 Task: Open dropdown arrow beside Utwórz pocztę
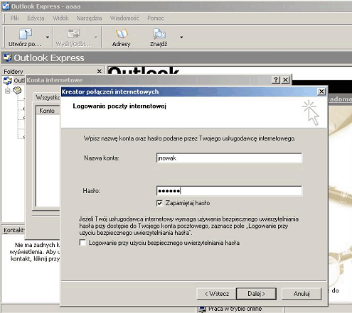click(x=48, y=37)
